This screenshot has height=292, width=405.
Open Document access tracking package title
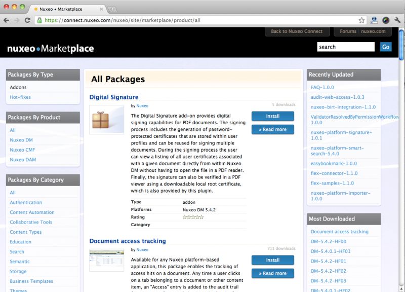pyautogui.click(x=128, y=241)
